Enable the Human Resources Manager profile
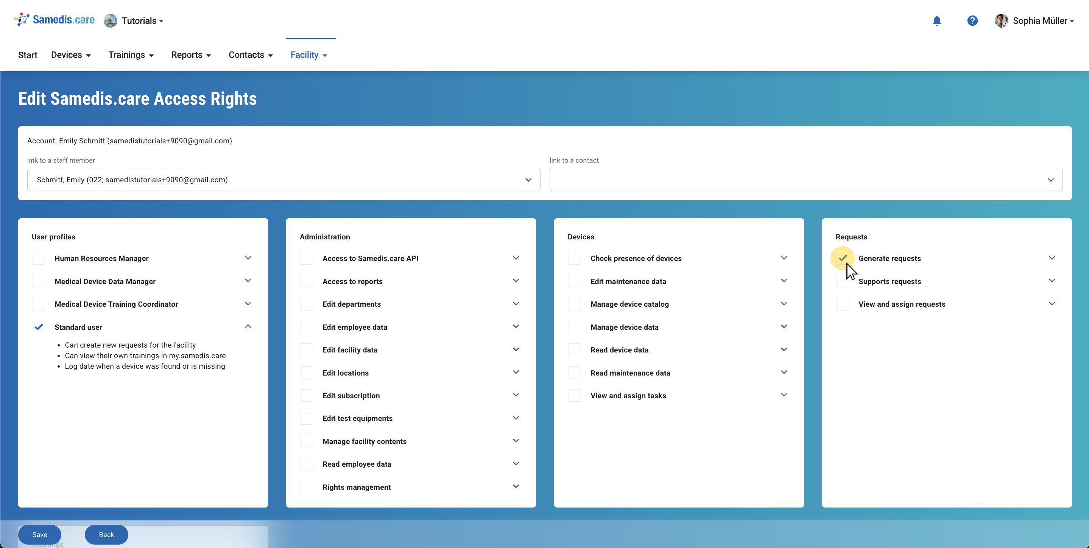This screenshot has height=548, width=1089. click(x=39, y=258)
